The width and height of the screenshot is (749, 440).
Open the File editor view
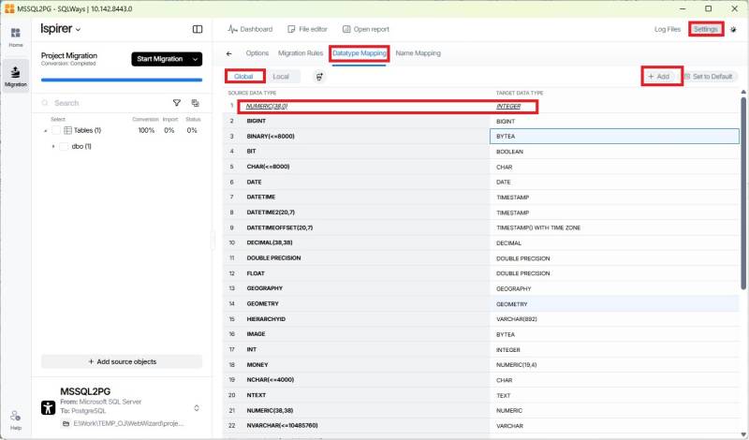[307, 29]
